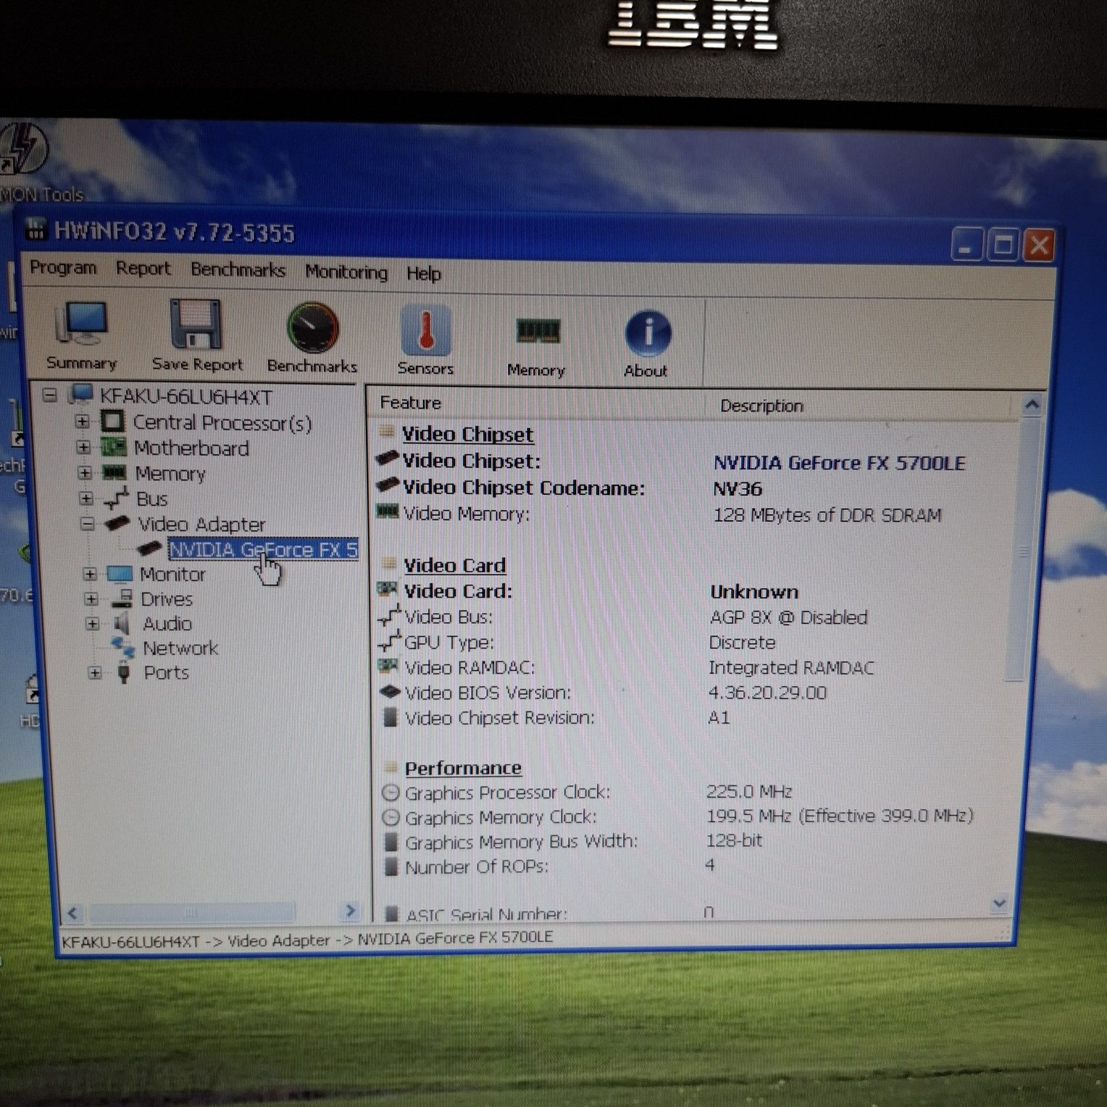Viewport: 1107px width, 1107px height.
Task: Launch the Benchmarks gauge icon
Action: pos(312,327)
